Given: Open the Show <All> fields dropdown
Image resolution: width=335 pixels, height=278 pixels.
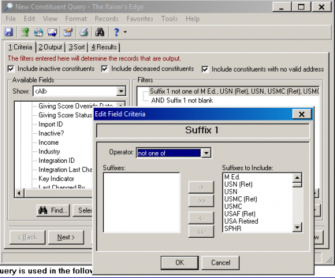Looking at the screenshot, I should point(121,91).
